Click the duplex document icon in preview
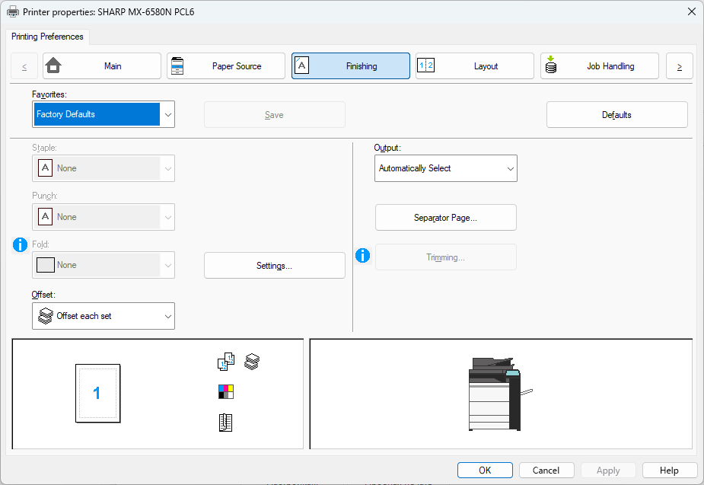Image resolution: width=704 pixels, height=485 pixels. point(225,423)
